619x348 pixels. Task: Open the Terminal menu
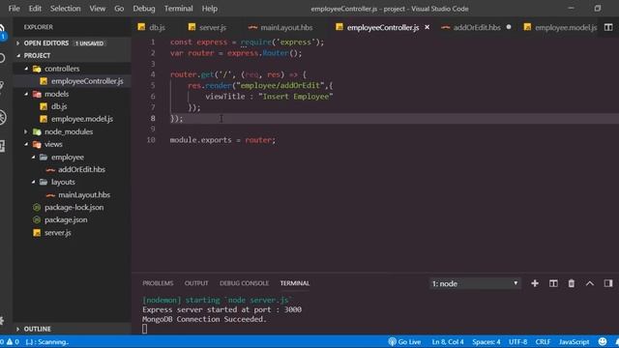pyautogui.click(x=178, y=9)
